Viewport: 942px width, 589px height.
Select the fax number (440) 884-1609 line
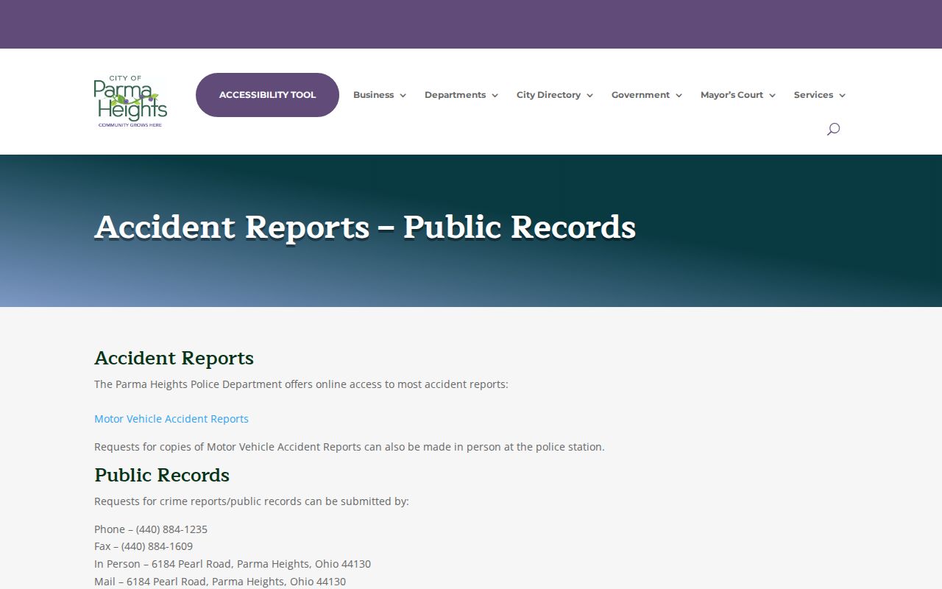[x=144, y=546]
